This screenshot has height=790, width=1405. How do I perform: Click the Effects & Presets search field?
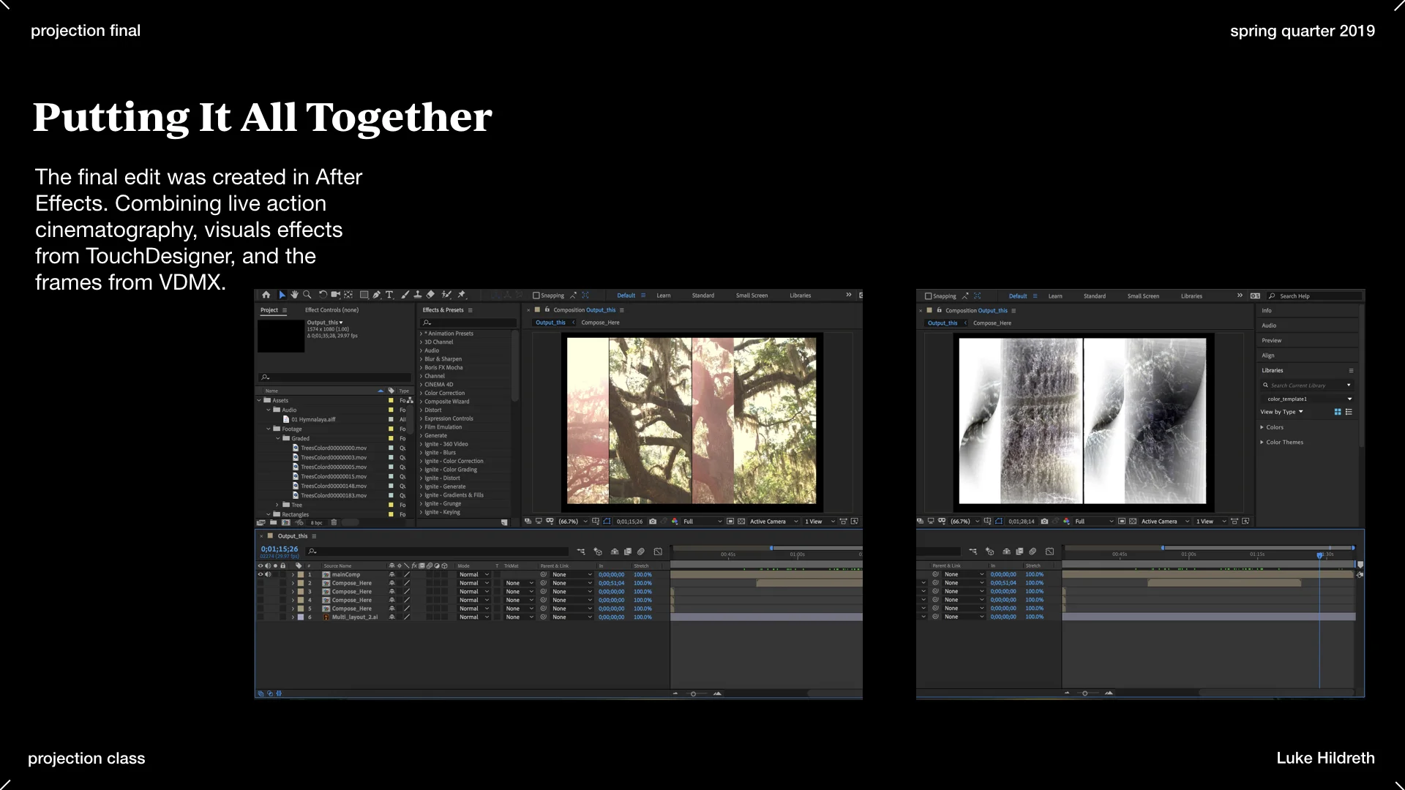tap(468, 323)
